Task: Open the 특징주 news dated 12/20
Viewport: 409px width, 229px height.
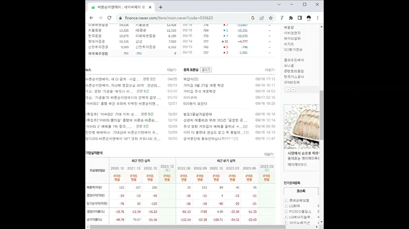Action: tap(111, 114)
